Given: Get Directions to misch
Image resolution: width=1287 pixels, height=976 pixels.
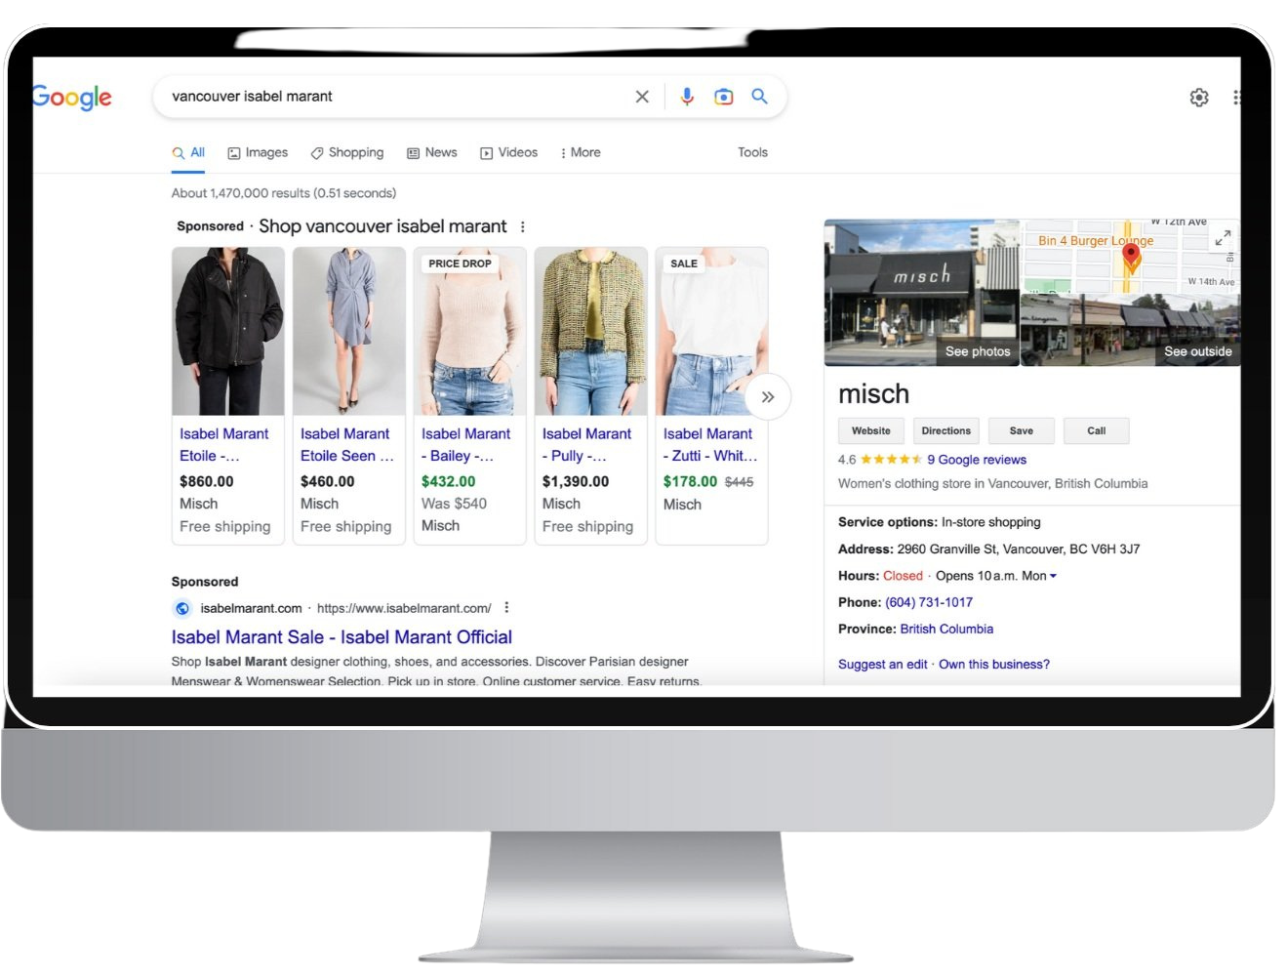Looking at the screenshot, I should [946, 430].
